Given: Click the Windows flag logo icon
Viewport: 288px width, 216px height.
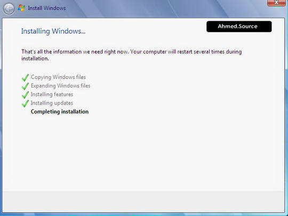Looking at the screenshot, I should pyautogui.click(x=21, y=8).
